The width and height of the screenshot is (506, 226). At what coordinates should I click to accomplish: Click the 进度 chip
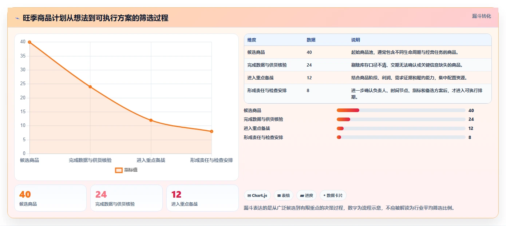pos(307,195)
